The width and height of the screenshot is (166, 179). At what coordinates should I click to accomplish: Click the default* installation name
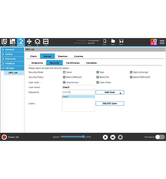[91, 43]
